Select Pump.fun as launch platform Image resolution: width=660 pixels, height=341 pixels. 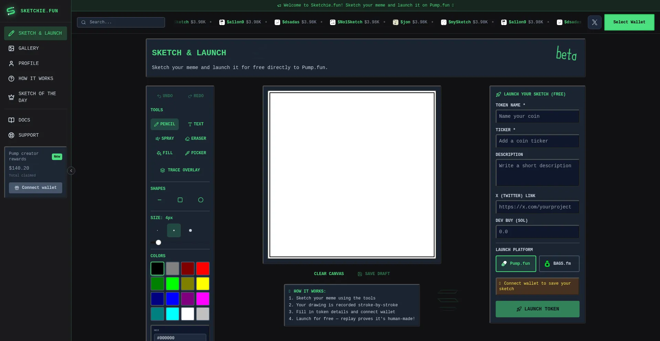click(516, 264)
